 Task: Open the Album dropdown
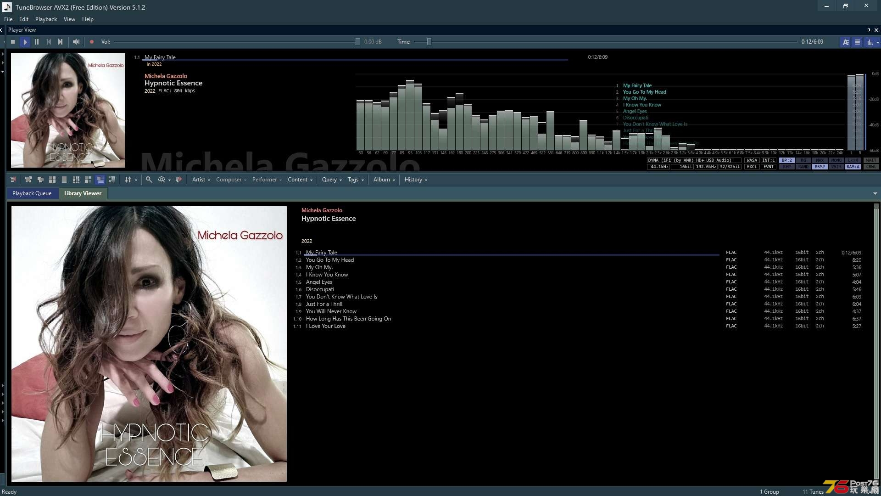[x=384, y=180]
